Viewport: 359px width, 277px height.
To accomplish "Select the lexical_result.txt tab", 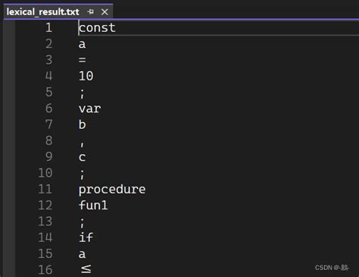I will 42,11.
